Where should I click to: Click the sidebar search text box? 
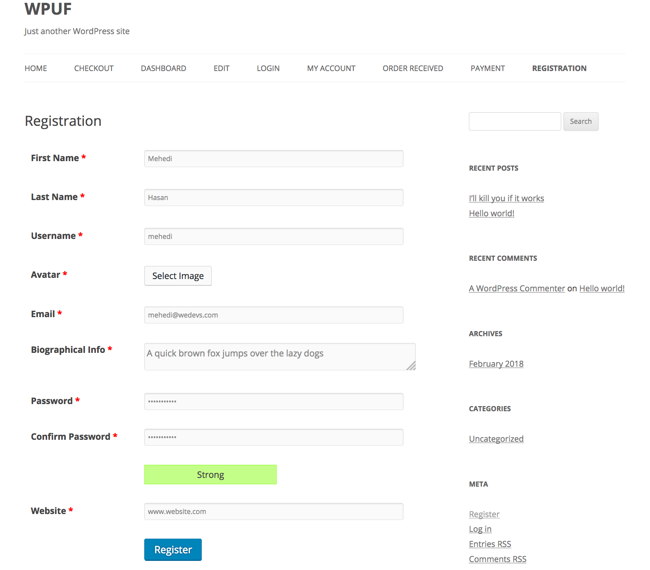point(515,121)
